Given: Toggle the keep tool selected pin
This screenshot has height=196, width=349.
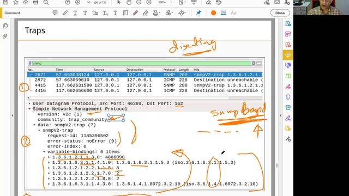Looking at the screenshot, I should (x=198, y=13).
